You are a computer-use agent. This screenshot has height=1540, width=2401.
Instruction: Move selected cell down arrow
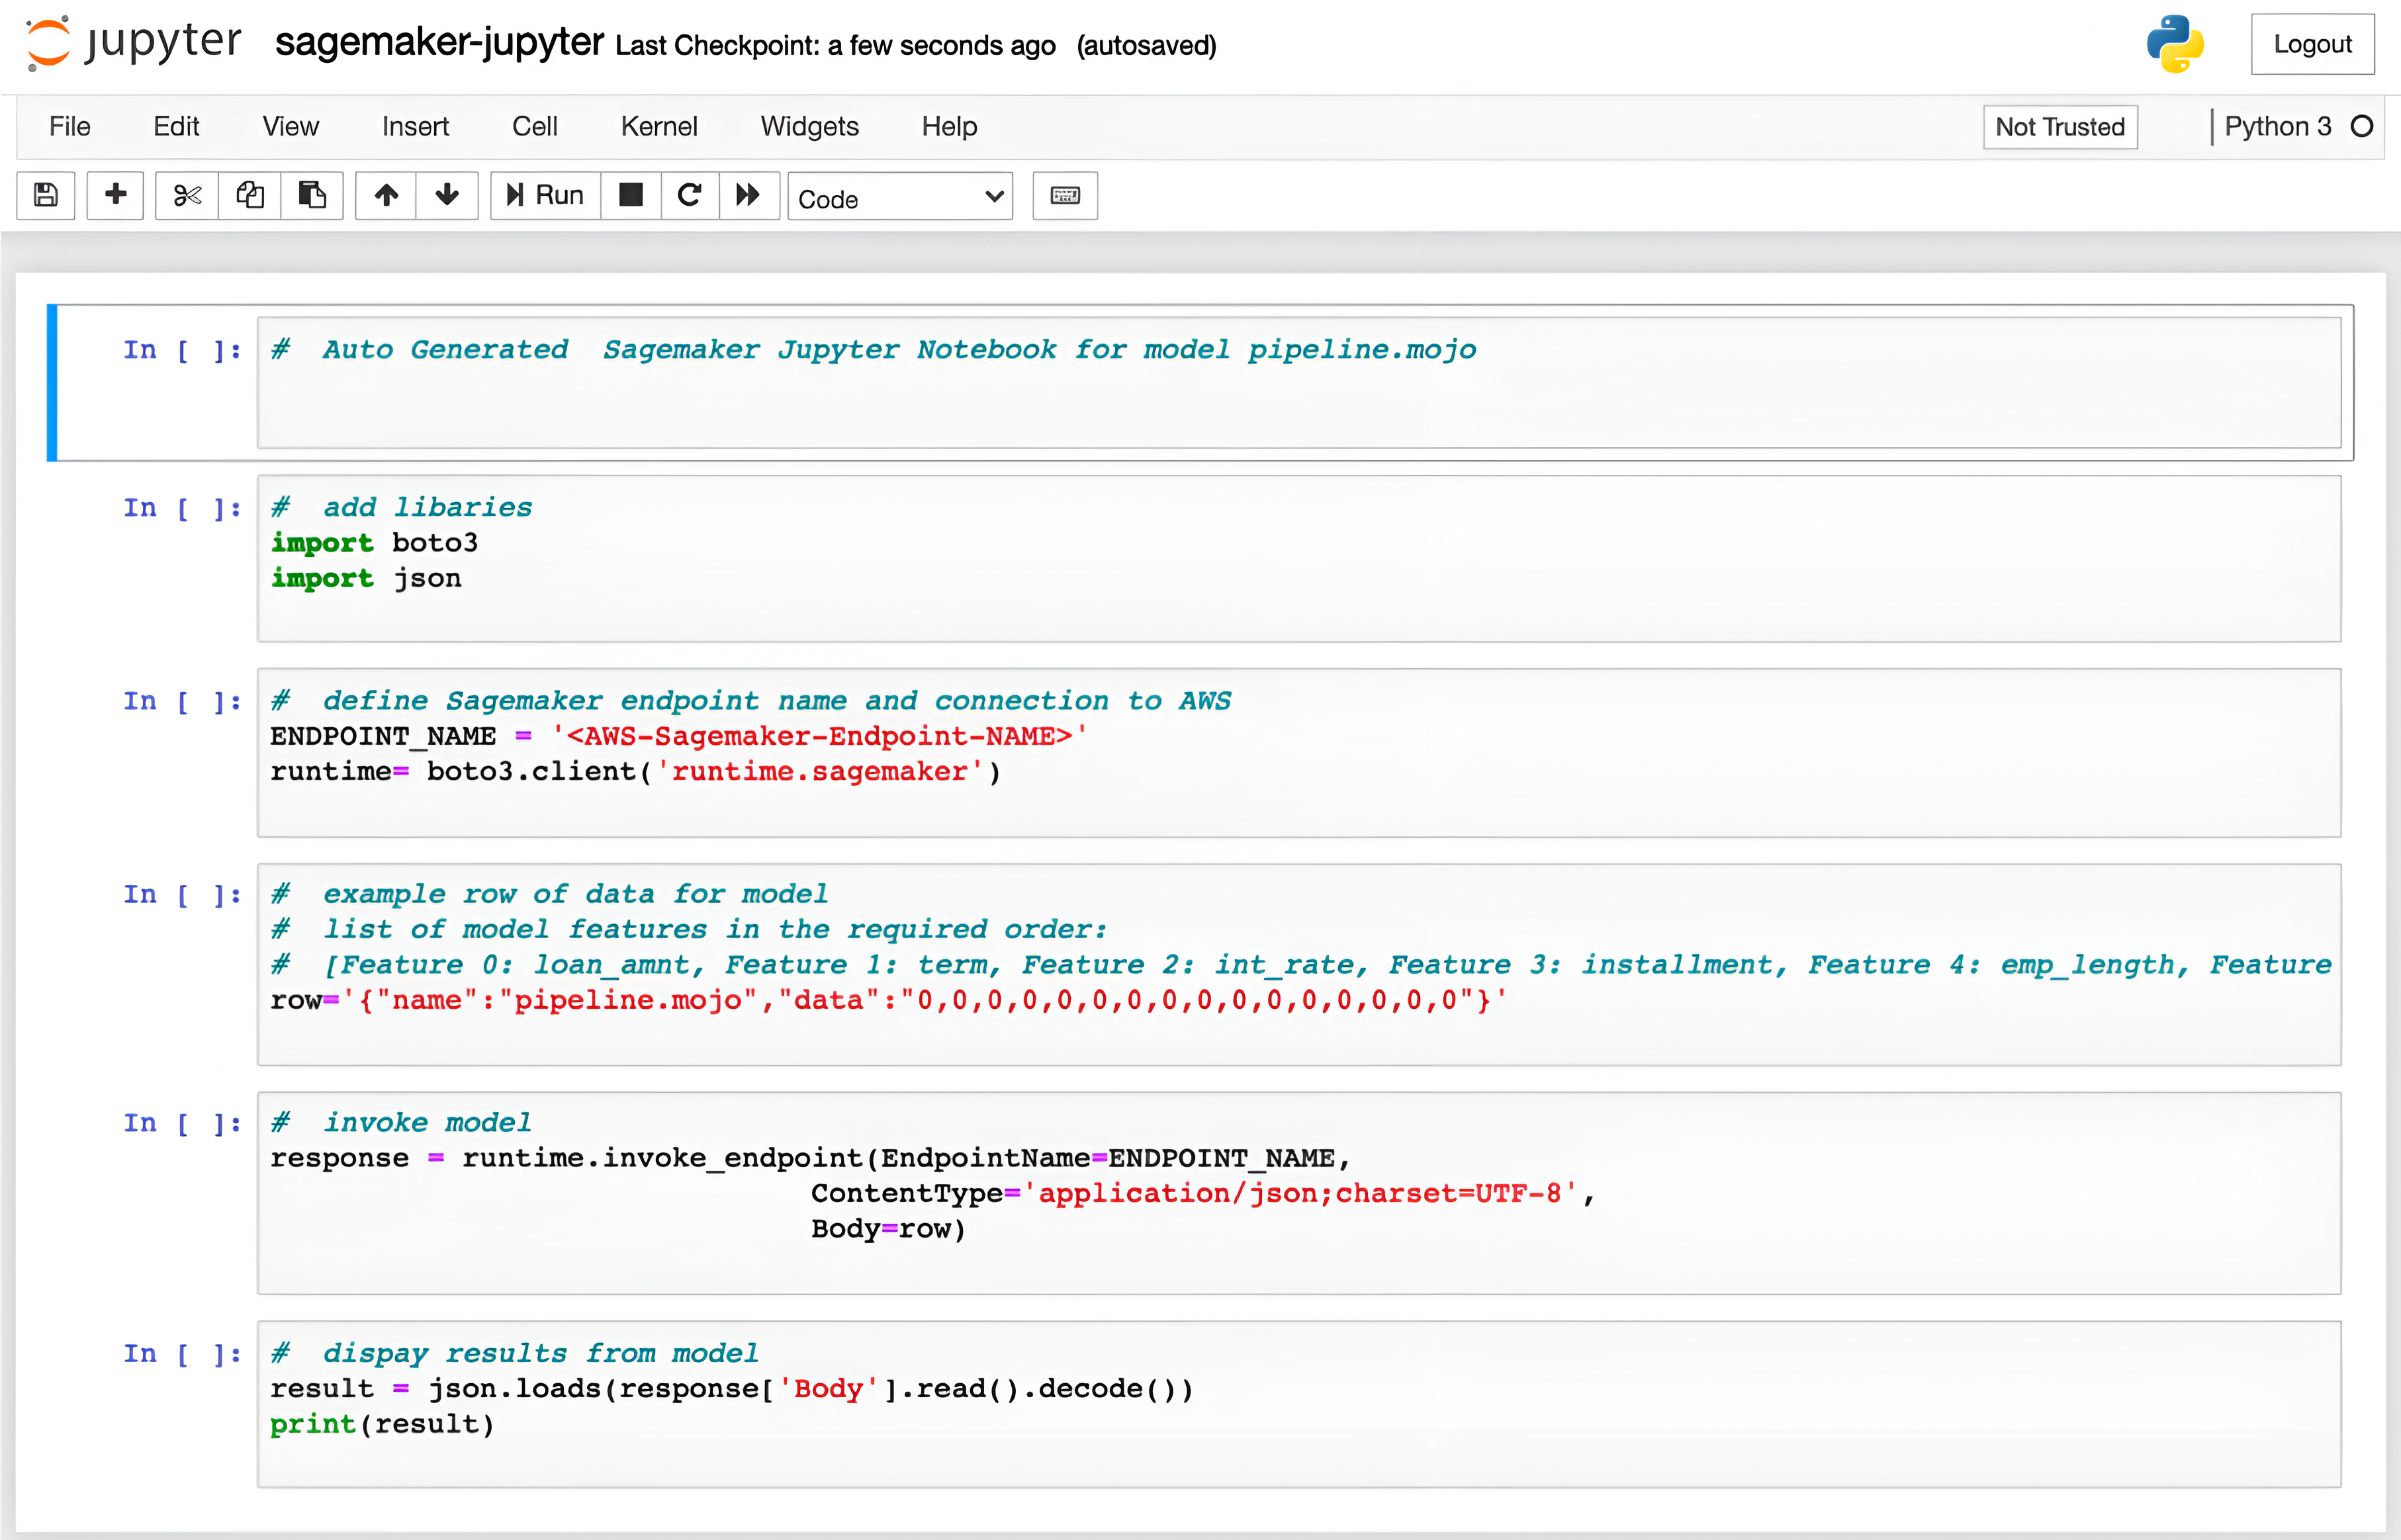click(447, 195)
